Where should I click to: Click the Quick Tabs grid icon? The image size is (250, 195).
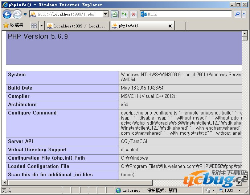point(34,26)
